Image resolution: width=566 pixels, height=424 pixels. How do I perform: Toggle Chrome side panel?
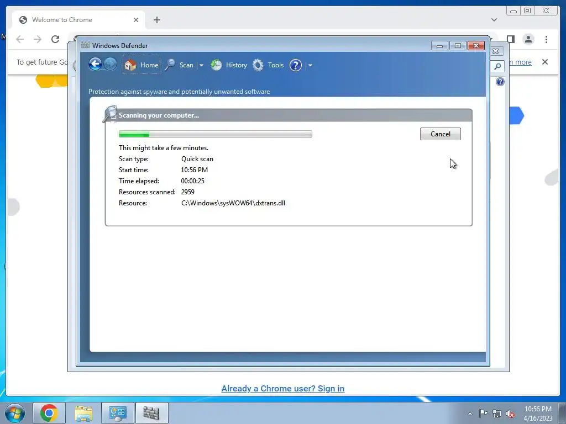(x=510, y=39)
